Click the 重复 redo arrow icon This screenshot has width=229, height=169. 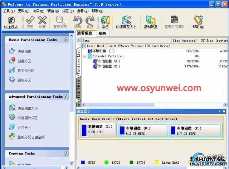tap(90, 20)
